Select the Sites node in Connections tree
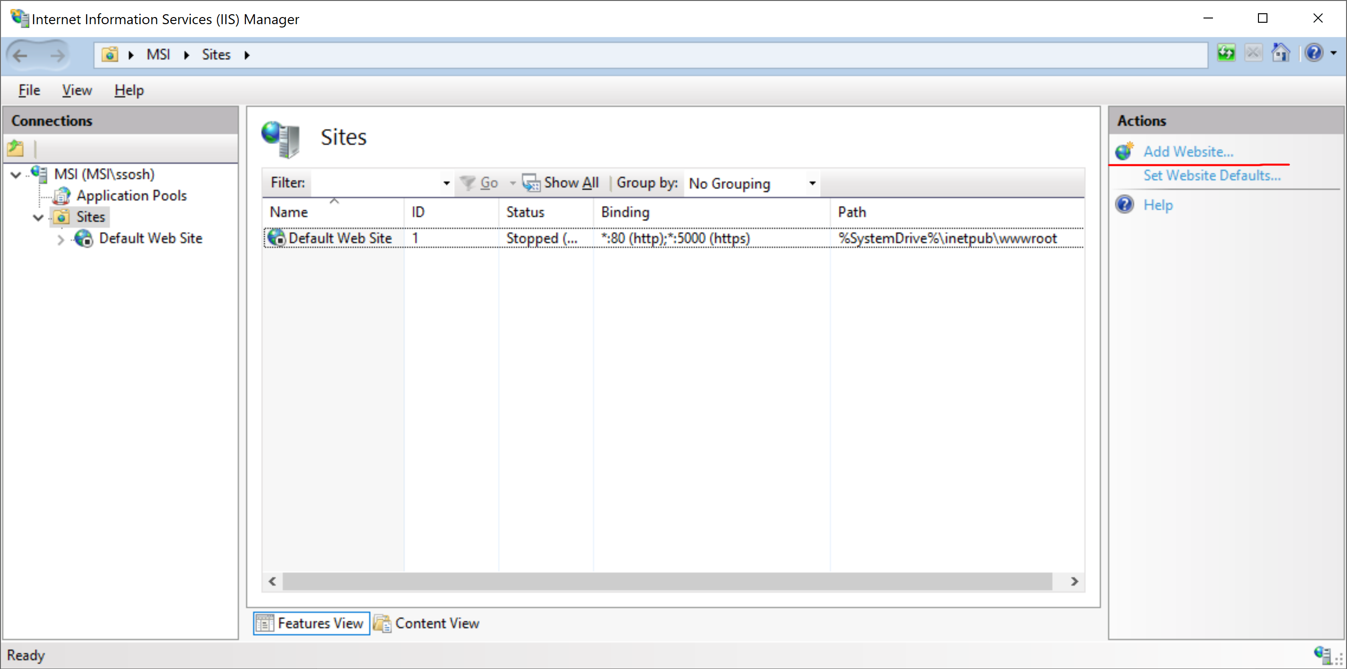Image resolution: width=1347 pixels, height=669 pixels. tap(90, 217)
